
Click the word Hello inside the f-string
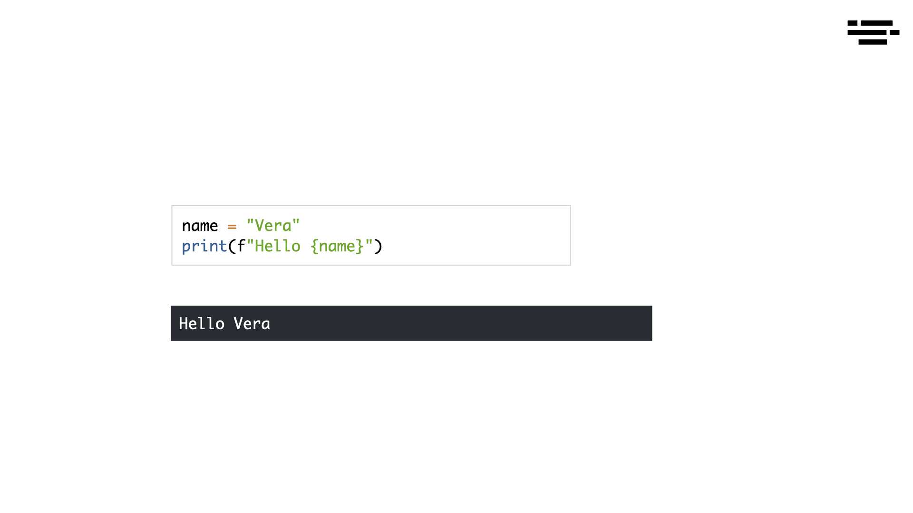[x=278, y=246]
